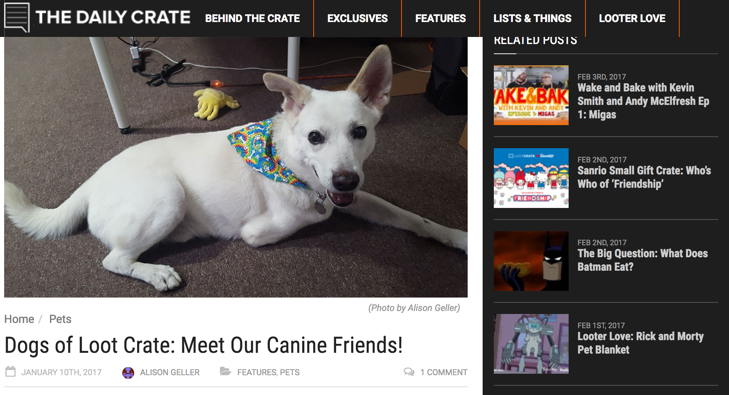729x395 pixels.
Task: Open the 1 Comment link
Action: click(x=444, y=372)
